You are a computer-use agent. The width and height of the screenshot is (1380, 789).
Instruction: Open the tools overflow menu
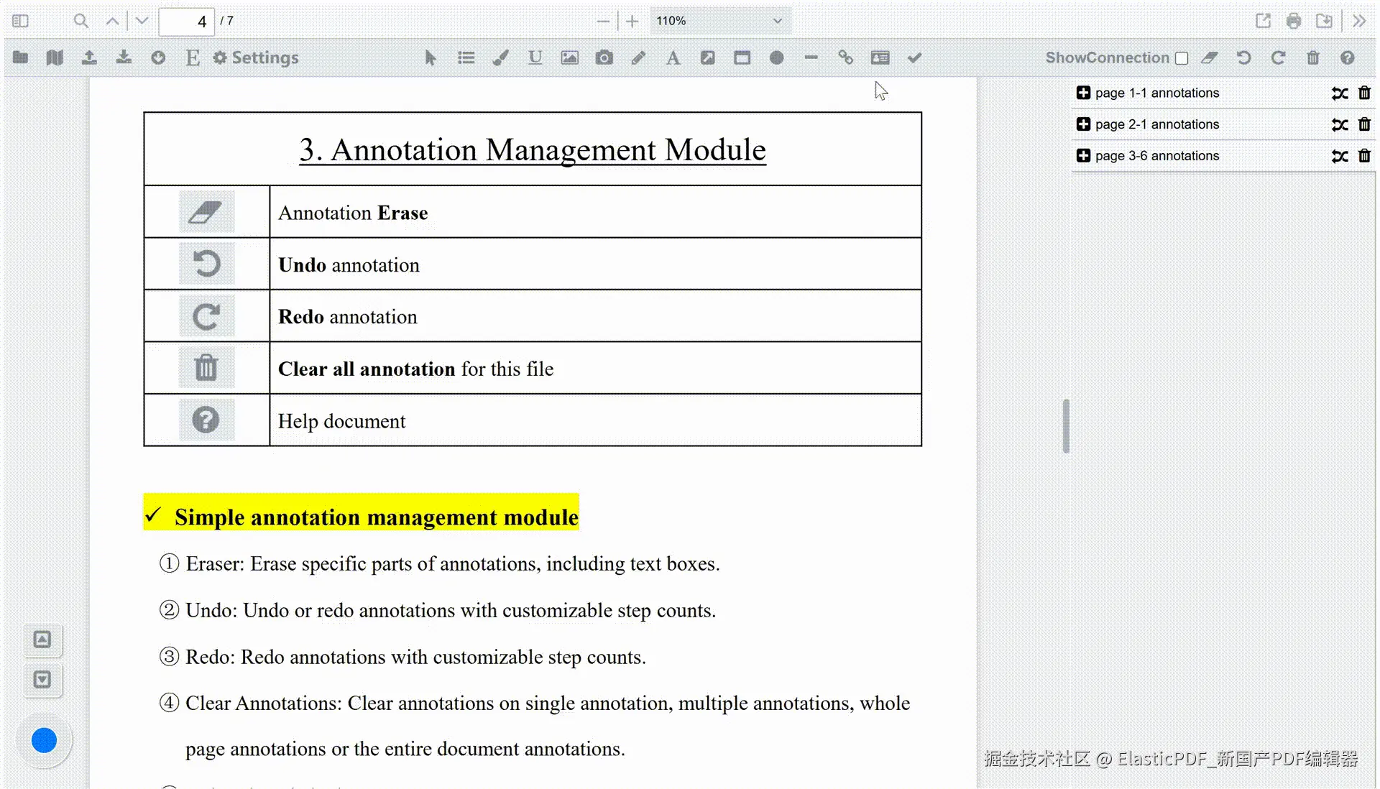pos(1358,21)
